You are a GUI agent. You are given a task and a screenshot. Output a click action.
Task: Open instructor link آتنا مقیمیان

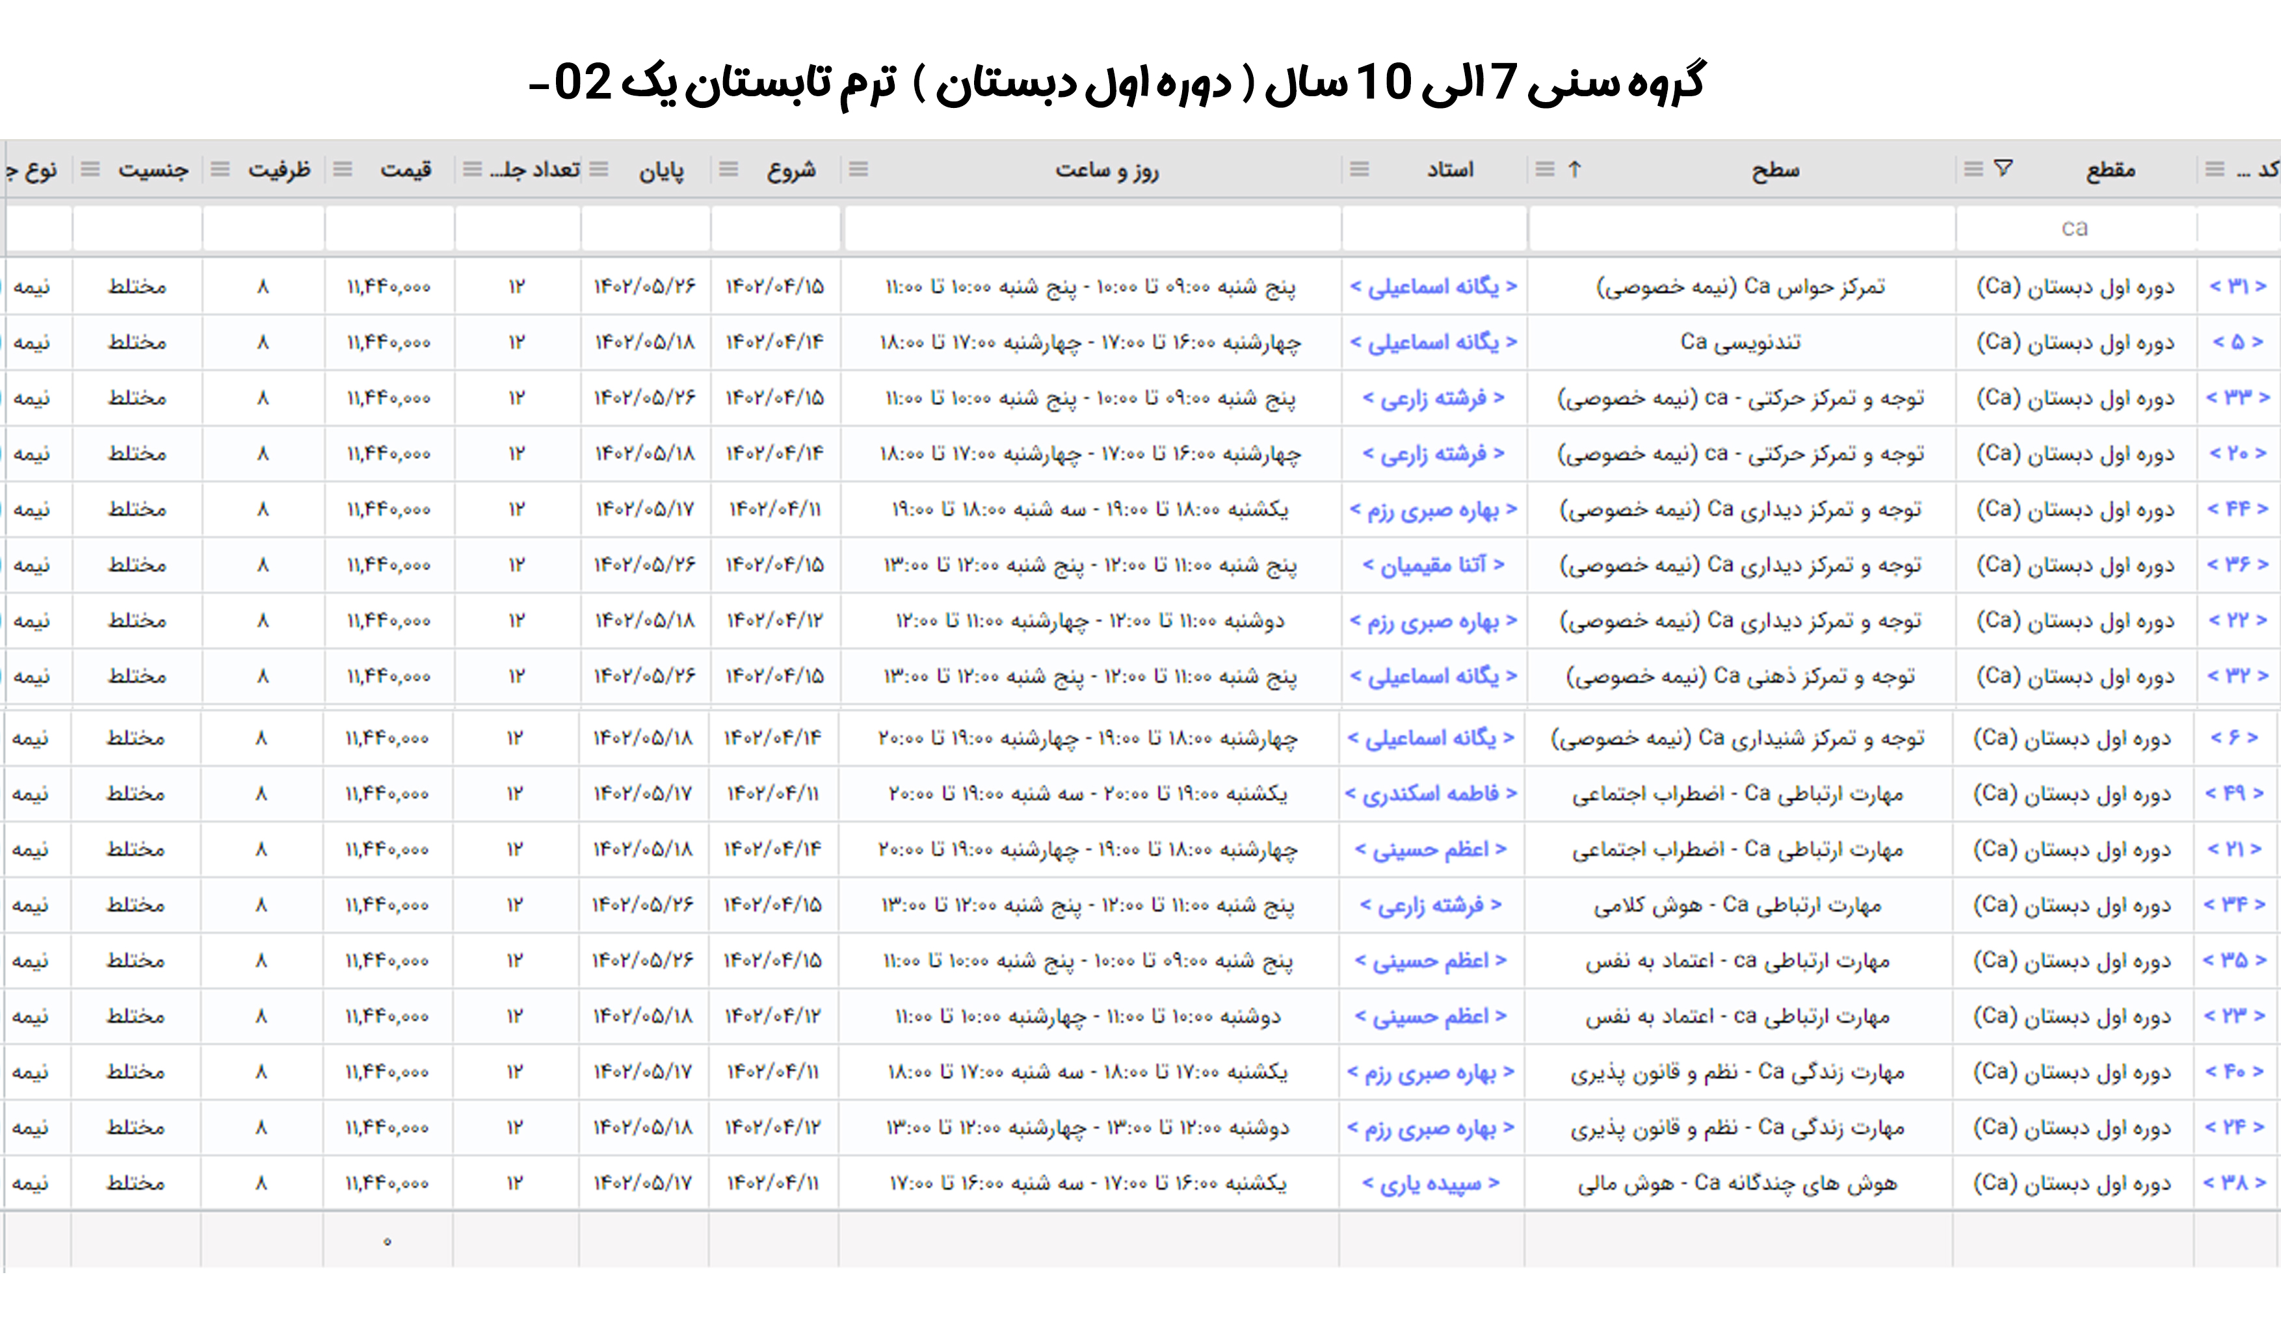(x=1433, y=565)
